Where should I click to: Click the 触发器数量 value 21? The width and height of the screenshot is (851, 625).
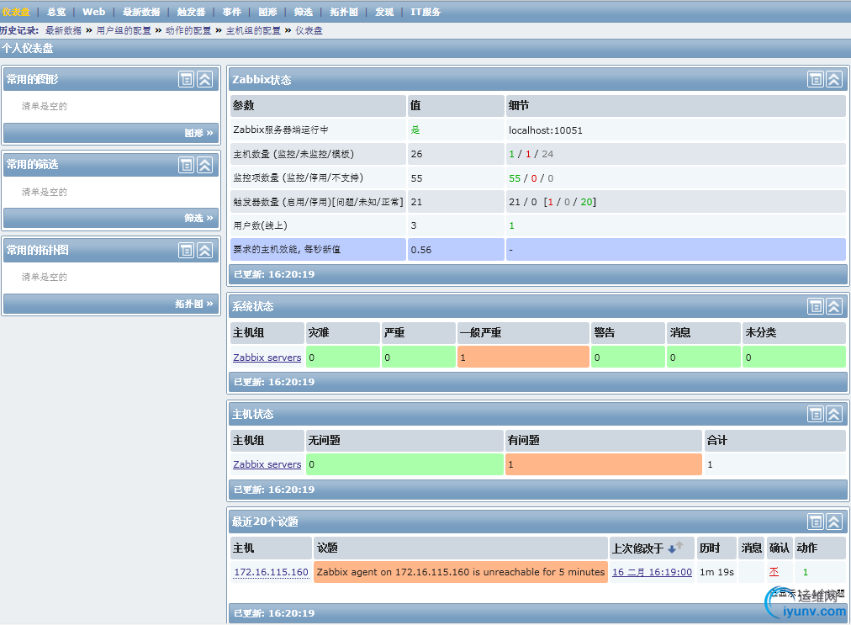pyautogui.click(x=416, y=202)
